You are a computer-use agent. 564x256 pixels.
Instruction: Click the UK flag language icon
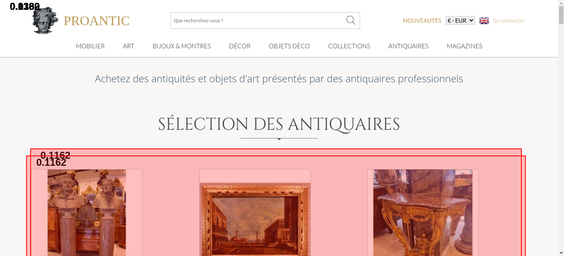point(484,21)
